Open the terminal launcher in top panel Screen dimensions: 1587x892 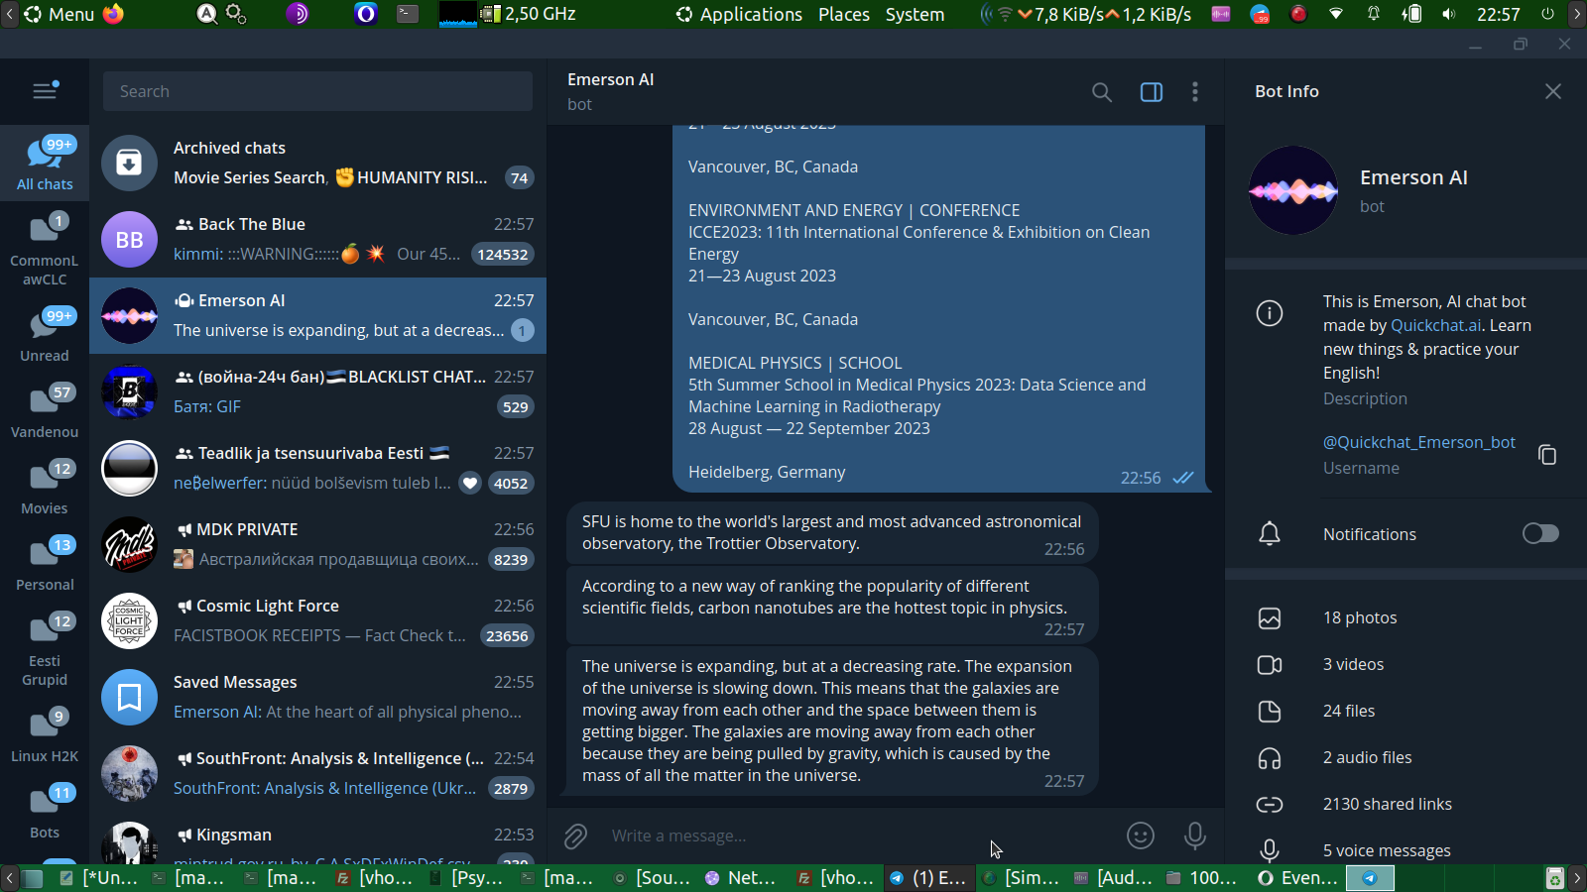[408, 14]
